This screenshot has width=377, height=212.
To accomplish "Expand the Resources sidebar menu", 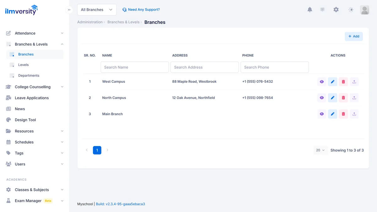I will (x=35, y=131).
